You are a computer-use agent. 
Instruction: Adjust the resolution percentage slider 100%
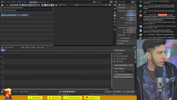coord(131,15)
